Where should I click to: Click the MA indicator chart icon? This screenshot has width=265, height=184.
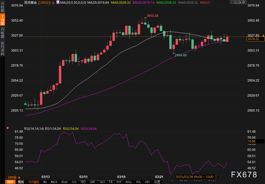coord(58,2)
